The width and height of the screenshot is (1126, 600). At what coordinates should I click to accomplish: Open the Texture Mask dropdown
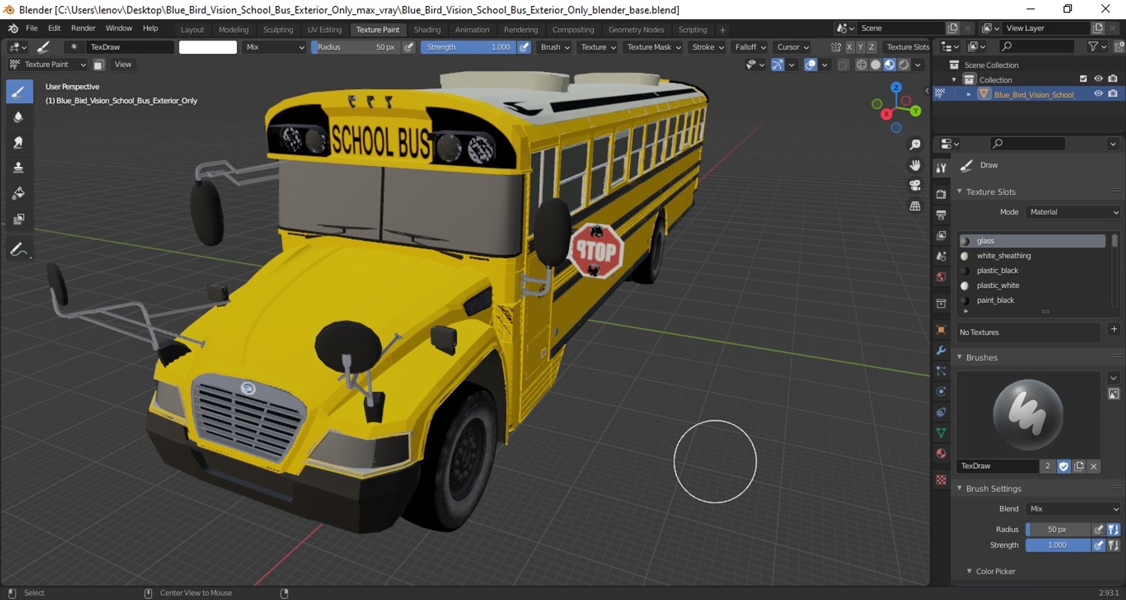[653, 47]
